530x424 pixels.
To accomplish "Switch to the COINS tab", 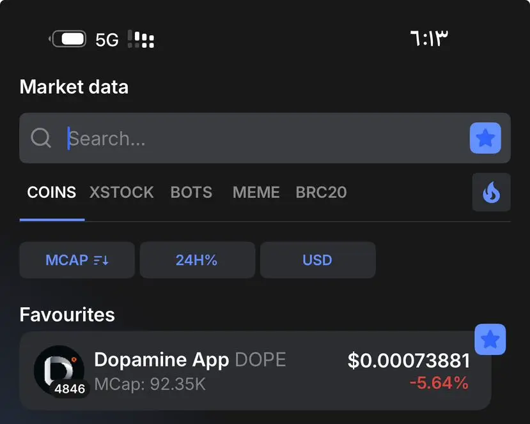I will (52, 192).
